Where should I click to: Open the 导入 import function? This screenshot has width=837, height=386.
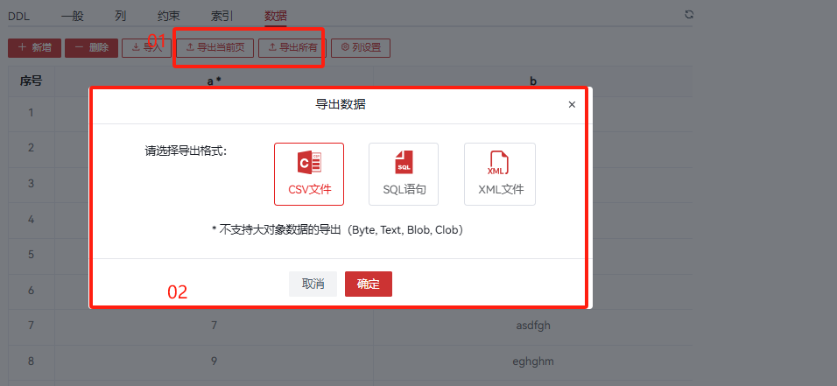pos(146,47)
